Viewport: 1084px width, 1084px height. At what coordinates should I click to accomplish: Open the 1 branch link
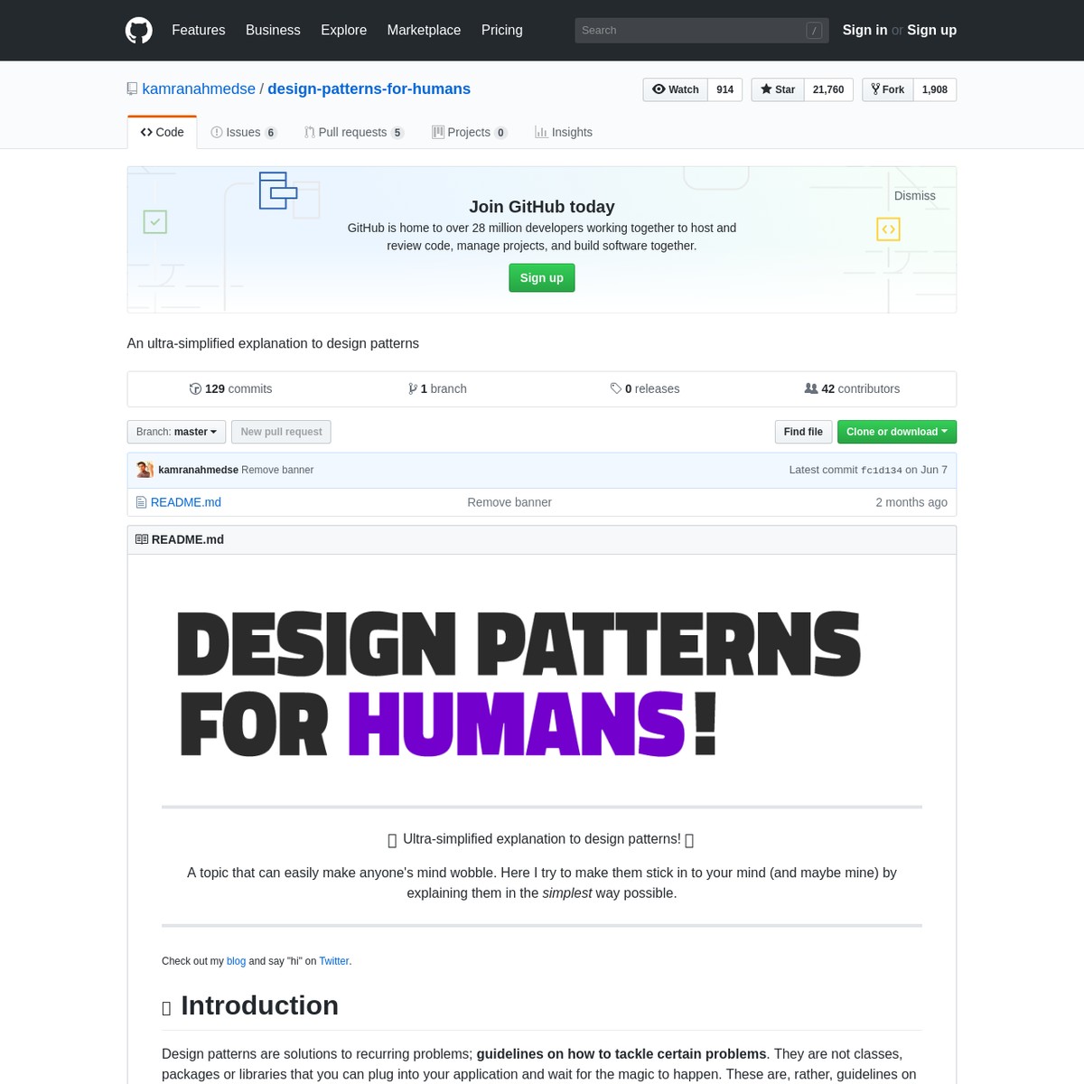pos(437,388)
